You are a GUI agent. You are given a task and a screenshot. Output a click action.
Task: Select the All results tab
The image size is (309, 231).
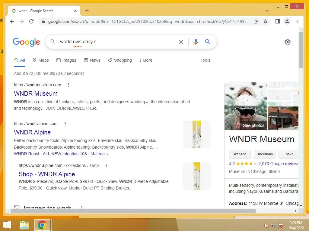click(20, 60)
